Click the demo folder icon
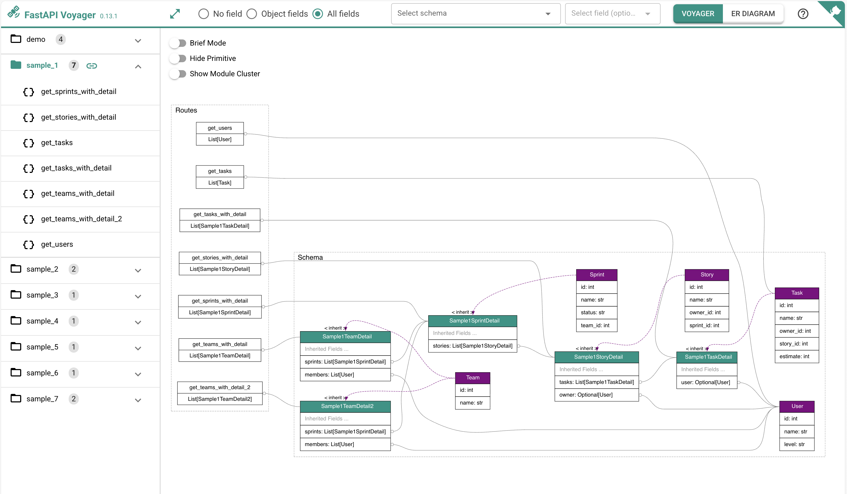This screenshot has width=847, height=494. pos(16,39)
